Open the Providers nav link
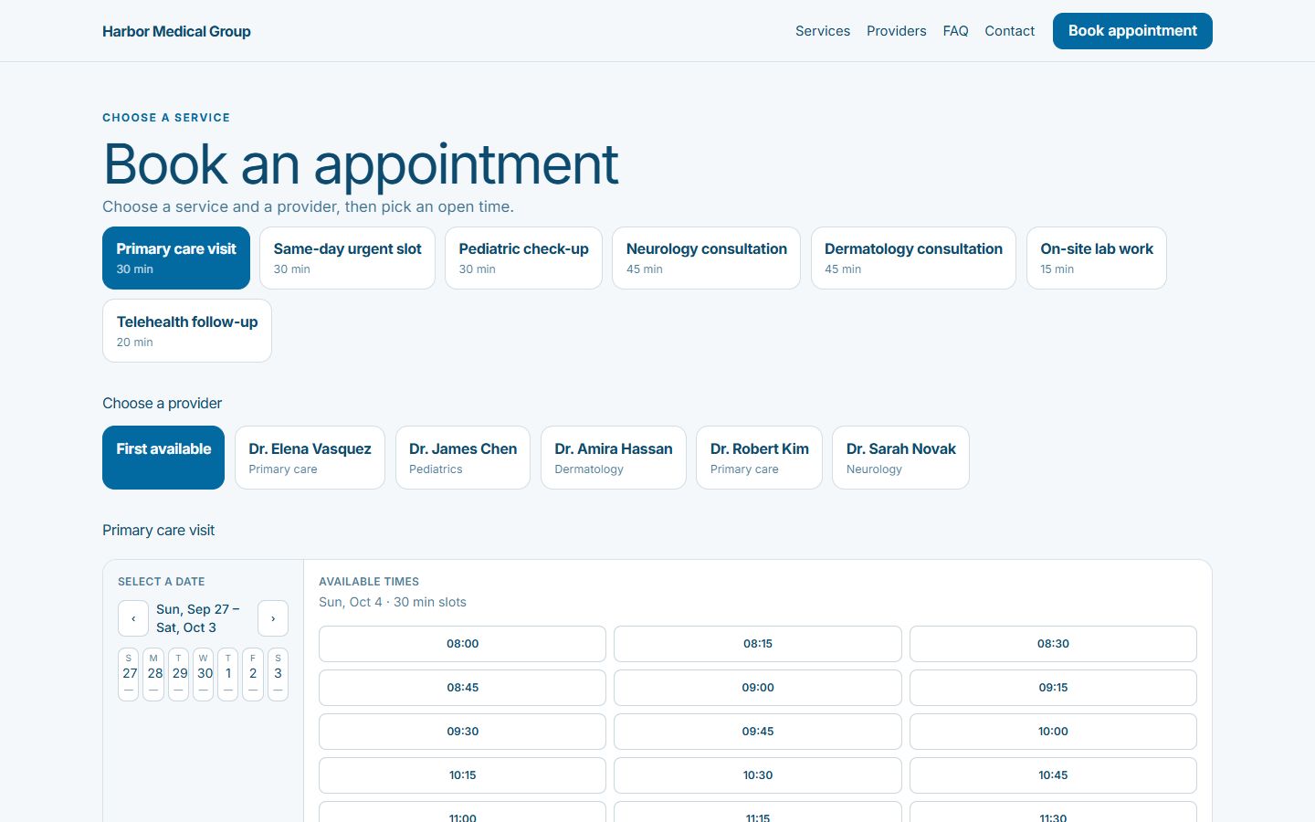 tap(897, 31)
